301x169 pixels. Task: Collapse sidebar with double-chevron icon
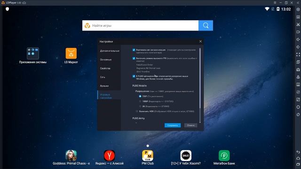[298, 3]
